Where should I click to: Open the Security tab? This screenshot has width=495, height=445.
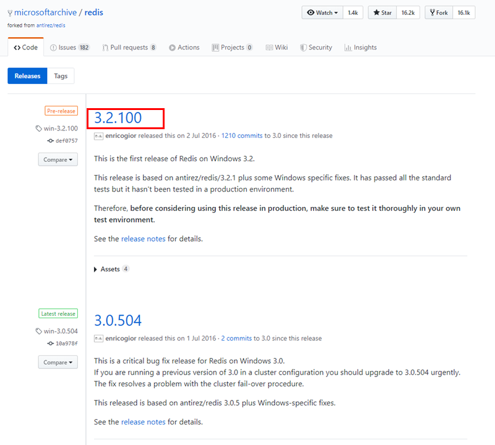point(316,48)
